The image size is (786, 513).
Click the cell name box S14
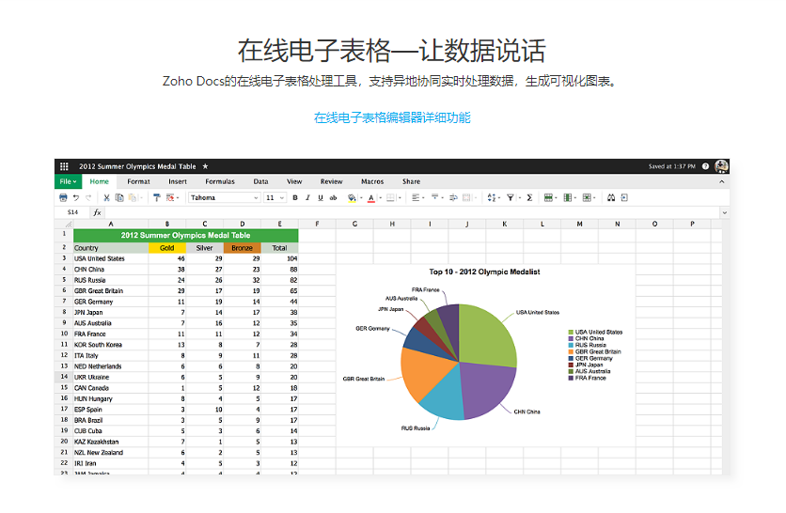coord(72,212)
